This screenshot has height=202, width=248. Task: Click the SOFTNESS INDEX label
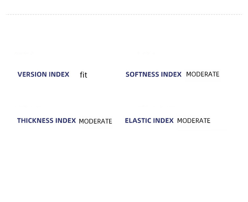(x=154, y=75)
